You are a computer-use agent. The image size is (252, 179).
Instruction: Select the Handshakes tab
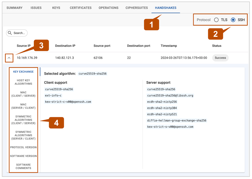(165, 8)
